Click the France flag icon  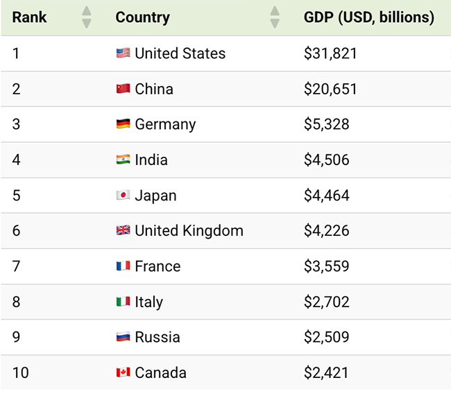pyautogui.click(x=123, y=266)
